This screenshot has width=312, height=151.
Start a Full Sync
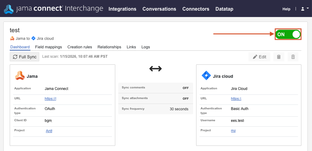coord(24,57)
